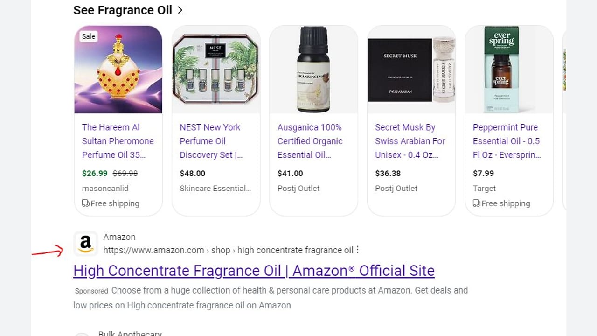Click the partially visible sixth product card
This screenshot has width=597, height=336.
564,120
